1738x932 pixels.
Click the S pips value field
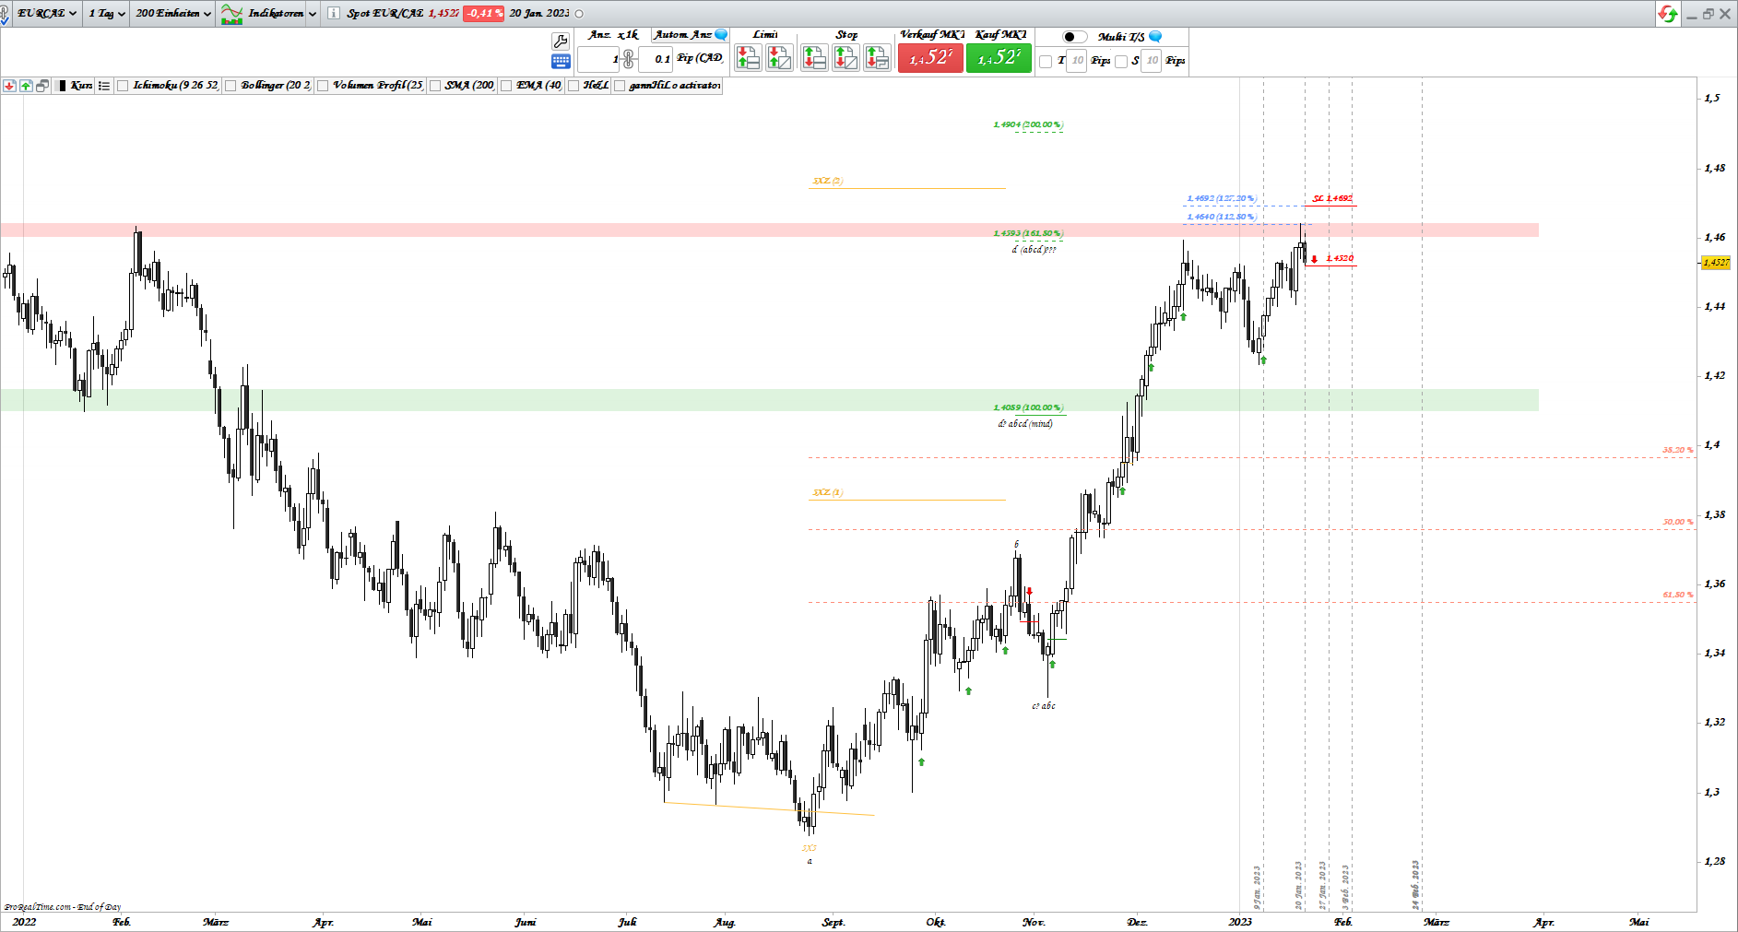click(x=1152, y=61)
